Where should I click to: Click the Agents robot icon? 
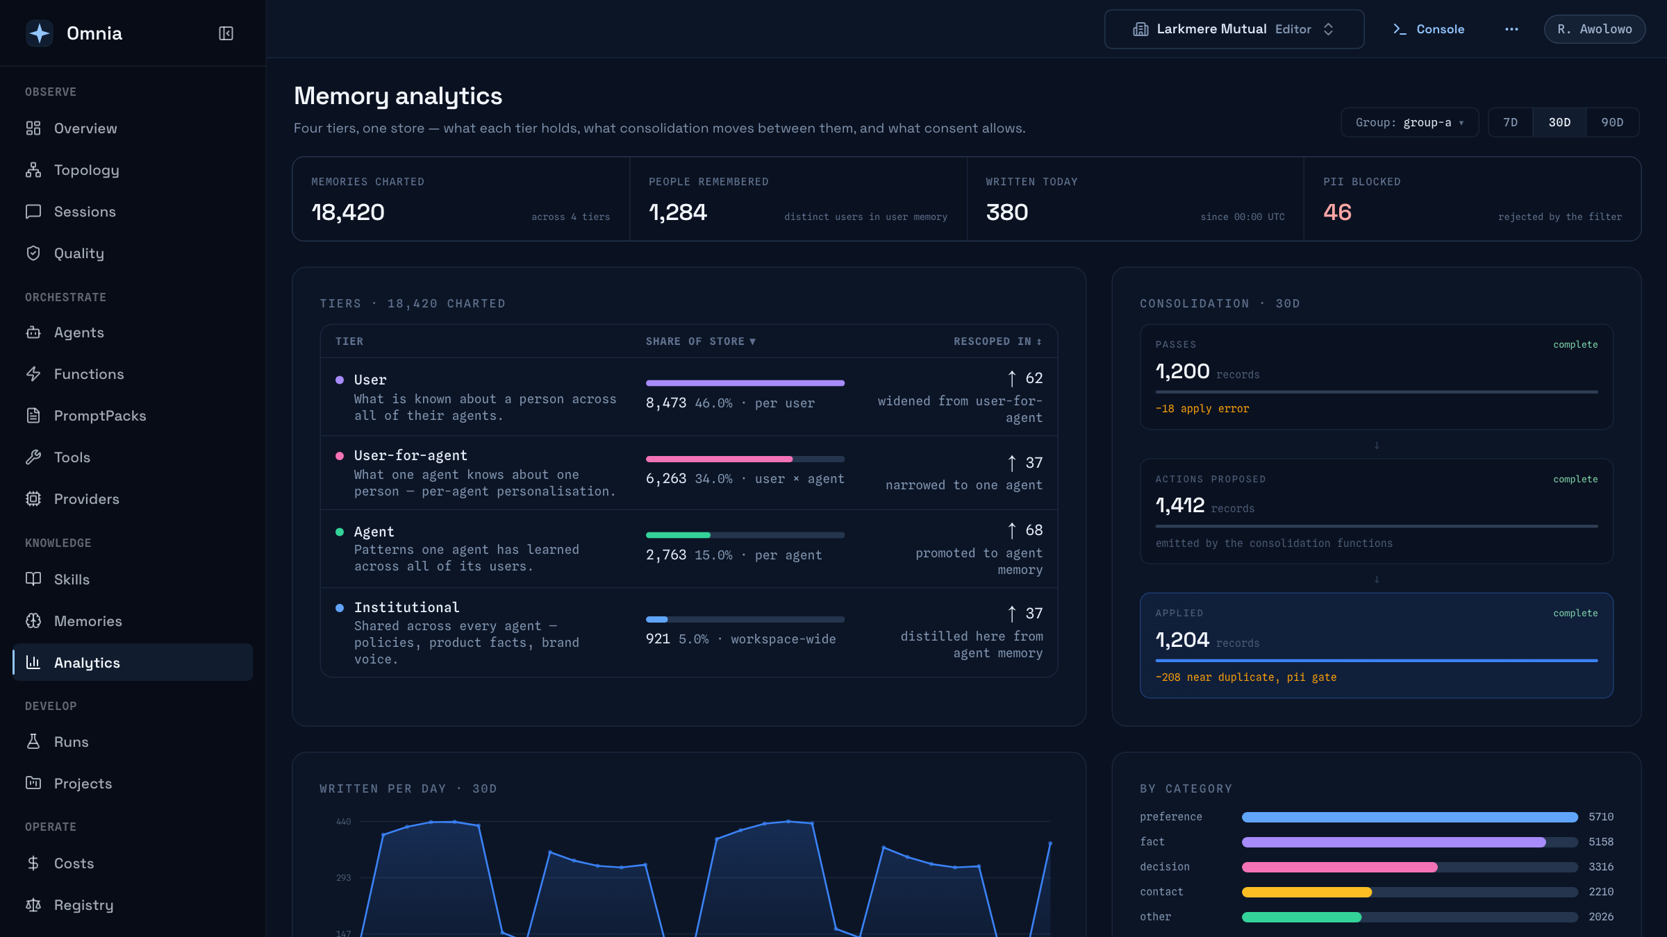pos(33,332)
